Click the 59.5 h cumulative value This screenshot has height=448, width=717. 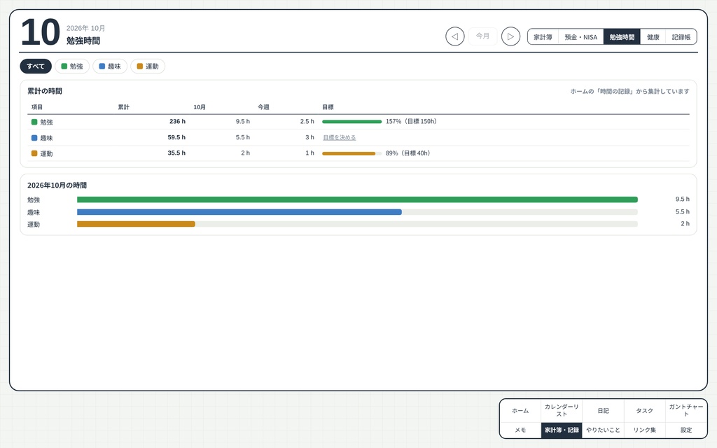176,137
